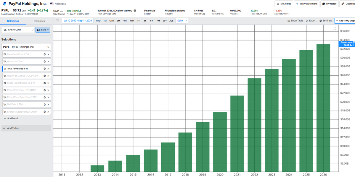This screenshot has height=177, width=355.
Task: Toggle visibility of Price / Earnings - P/E (NTM)
Action: click(5, 90)
